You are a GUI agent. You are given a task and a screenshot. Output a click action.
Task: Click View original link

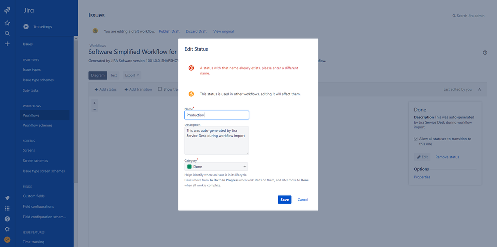pos(224,31)
